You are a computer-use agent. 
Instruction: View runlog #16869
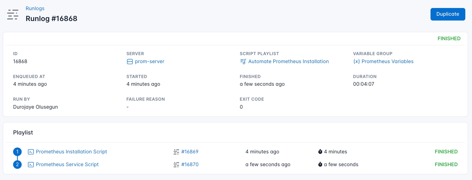click(190, 152)
